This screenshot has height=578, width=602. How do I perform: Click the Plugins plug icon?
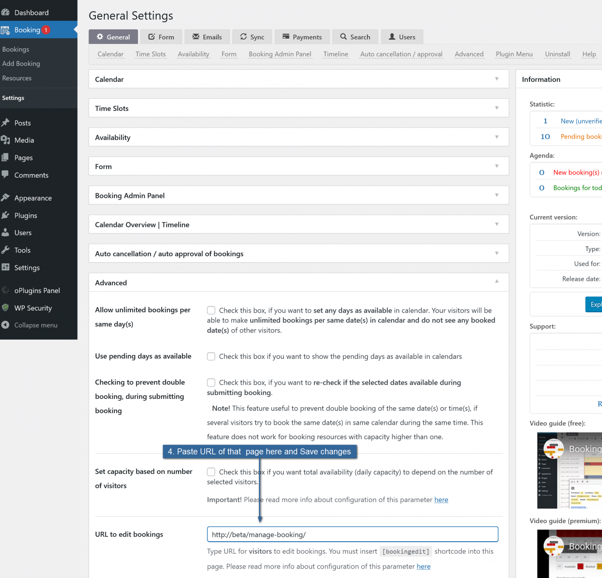[x=5, y=215]
